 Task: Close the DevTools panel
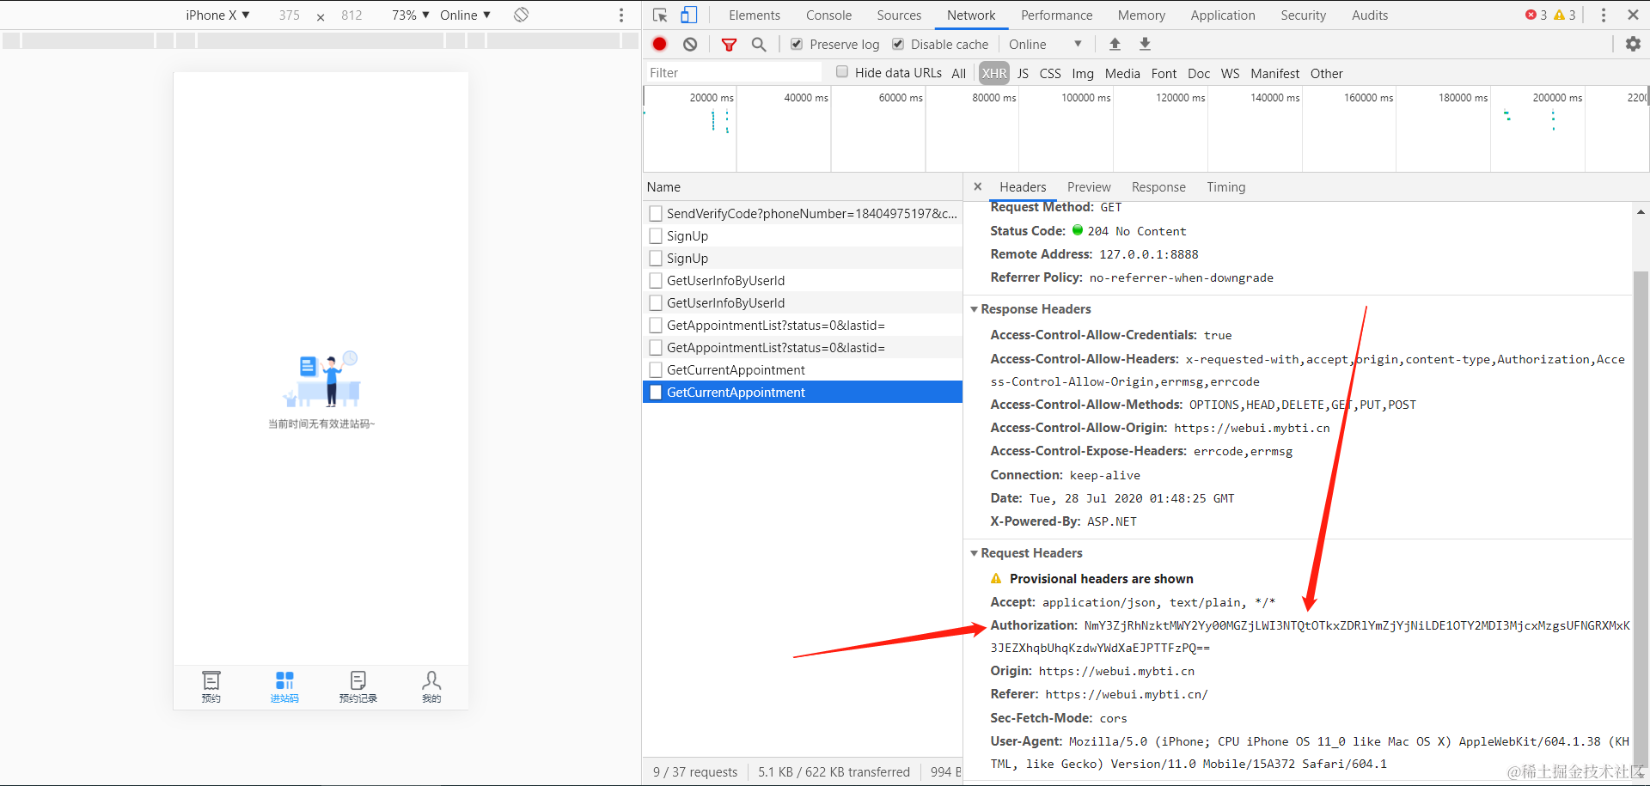(x=1633, y=15)
